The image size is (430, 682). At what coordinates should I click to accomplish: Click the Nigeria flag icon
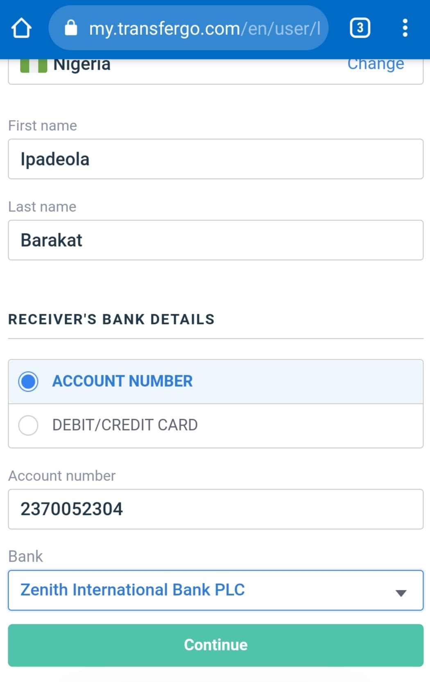coord(34,66)
